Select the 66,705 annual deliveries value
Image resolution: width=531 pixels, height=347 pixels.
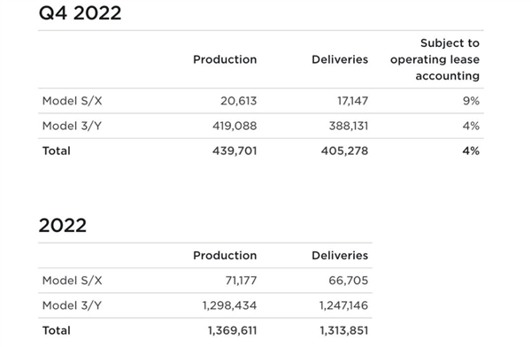pyautogui.click(x=349, y=281)
